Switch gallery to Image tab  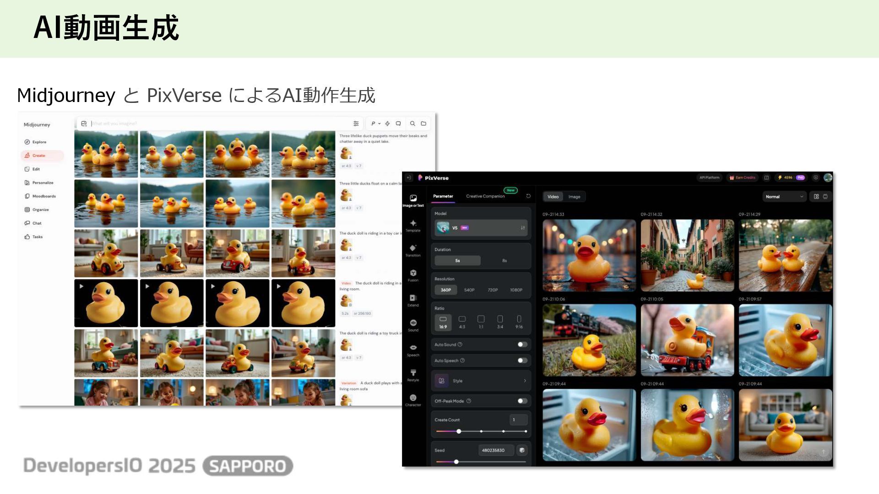pyautogui.click(x=574, y=197)
